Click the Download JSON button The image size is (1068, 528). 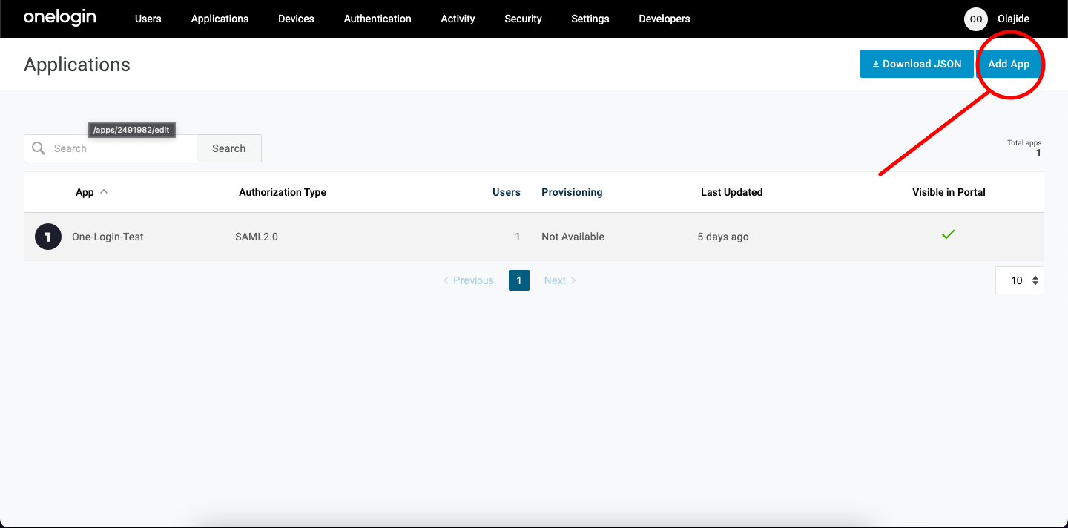pos(917,64)
